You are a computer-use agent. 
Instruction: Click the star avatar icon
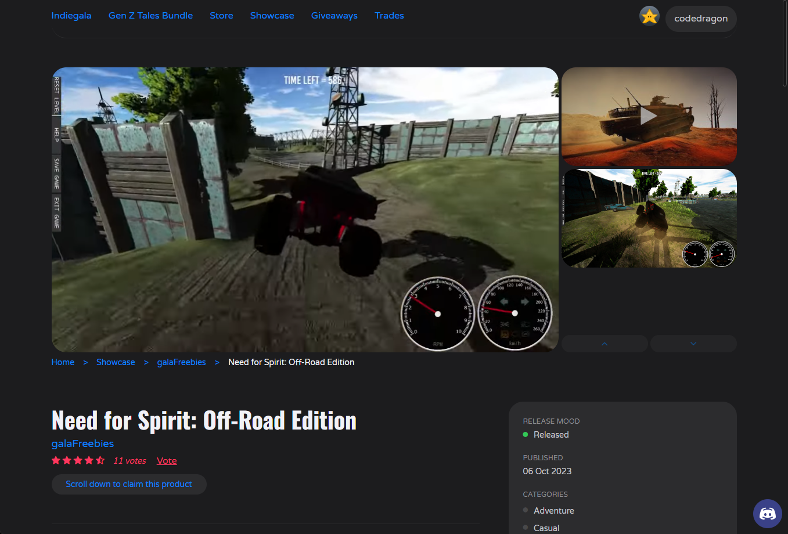point(649,16)
